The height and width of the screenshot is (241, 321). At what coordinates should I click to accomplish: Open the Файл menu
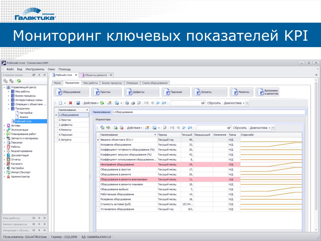point(10,69)
